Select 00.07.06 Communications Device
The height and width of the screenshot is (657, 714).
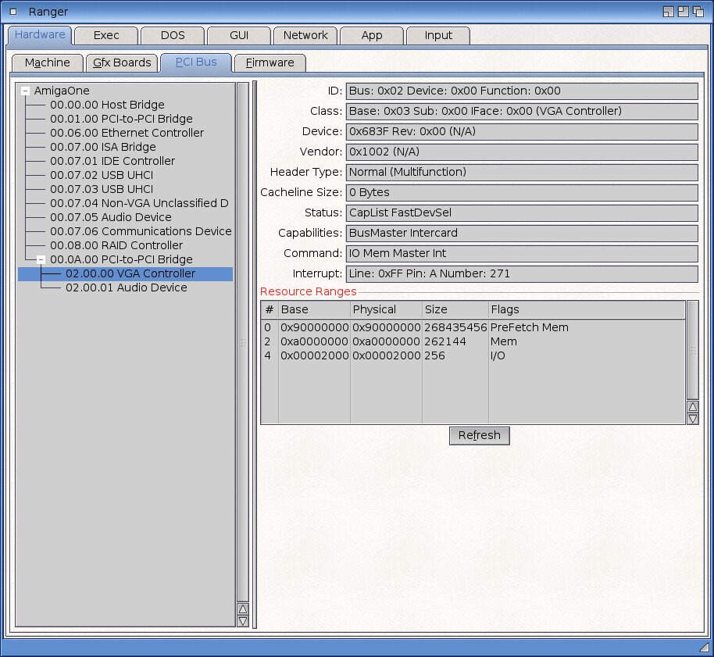pos(141,231)
